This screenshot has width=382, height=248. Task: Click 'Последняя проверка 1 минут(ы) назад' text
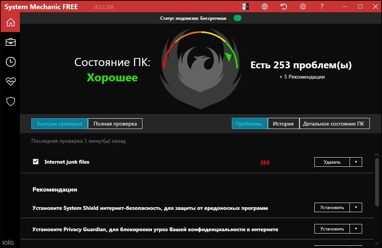(x=78, y=141)
